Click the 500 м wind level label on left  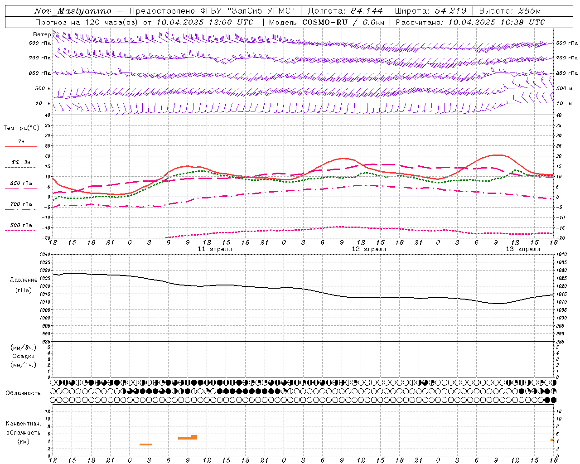pyautogui.click(x=43, y=88)
